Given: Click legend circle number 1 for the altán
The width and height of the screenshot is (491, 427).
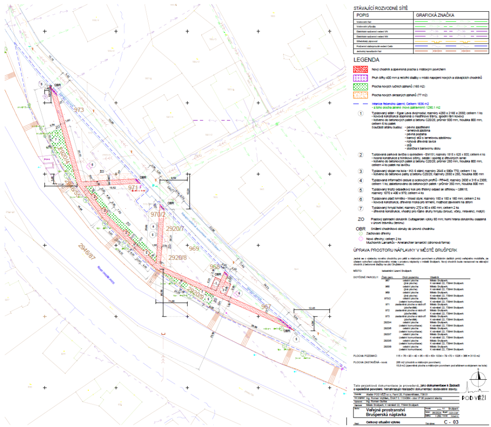Looking at the screenshot, I should point(360,113).
